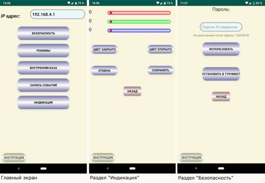Click the IP address field showing 192.168.4.1
The image size is (265, 183).
(57, 15)
